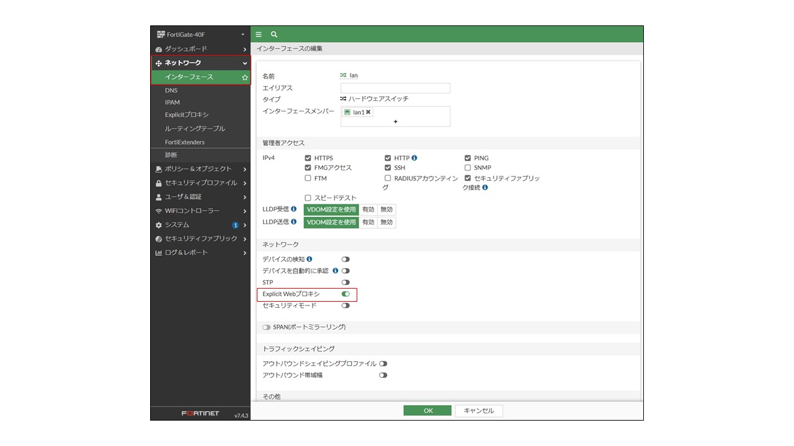
Task: Disable the Explicit Webプロキシ toggle
Action: coord(346,294)
